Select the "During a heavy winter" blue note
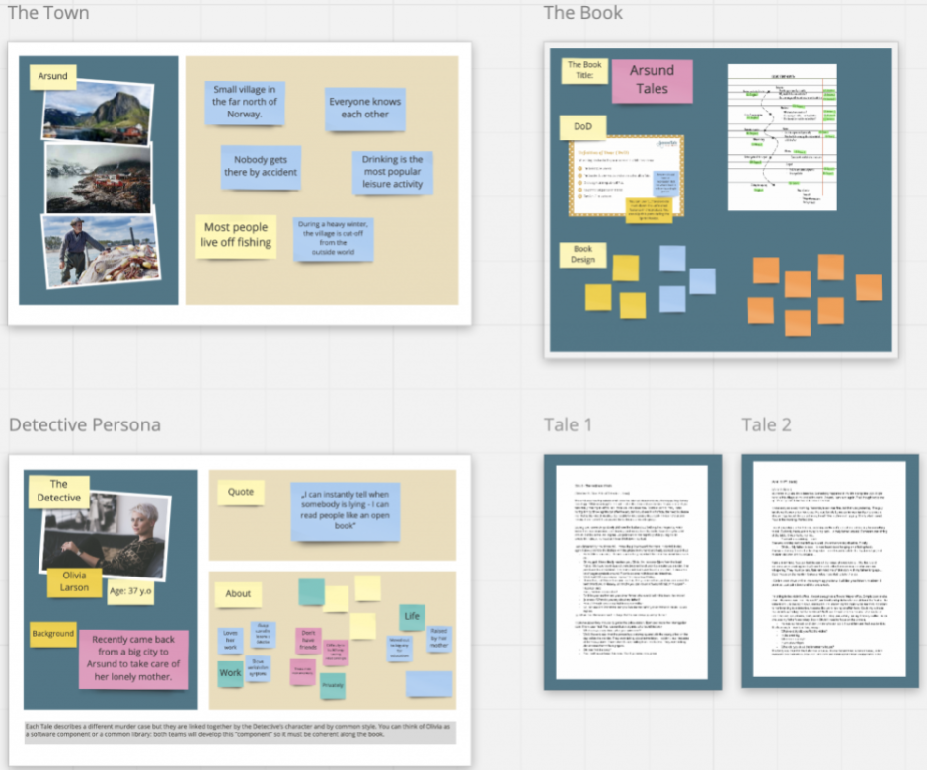This screenshot has height=770, width=927. [x=333, y=239]
